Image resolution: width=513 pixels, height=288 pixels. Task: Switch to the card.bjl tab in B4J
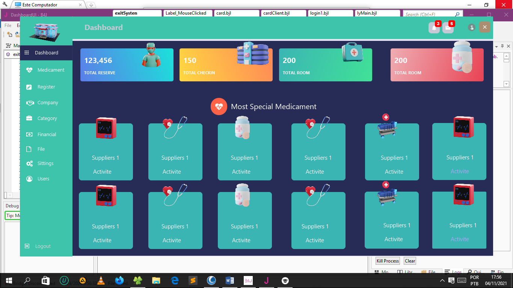tap(237, 13)
